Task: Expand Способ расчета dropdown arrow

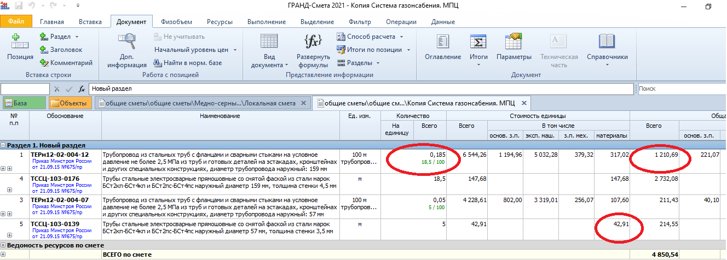Action: (x=401, y=37)
